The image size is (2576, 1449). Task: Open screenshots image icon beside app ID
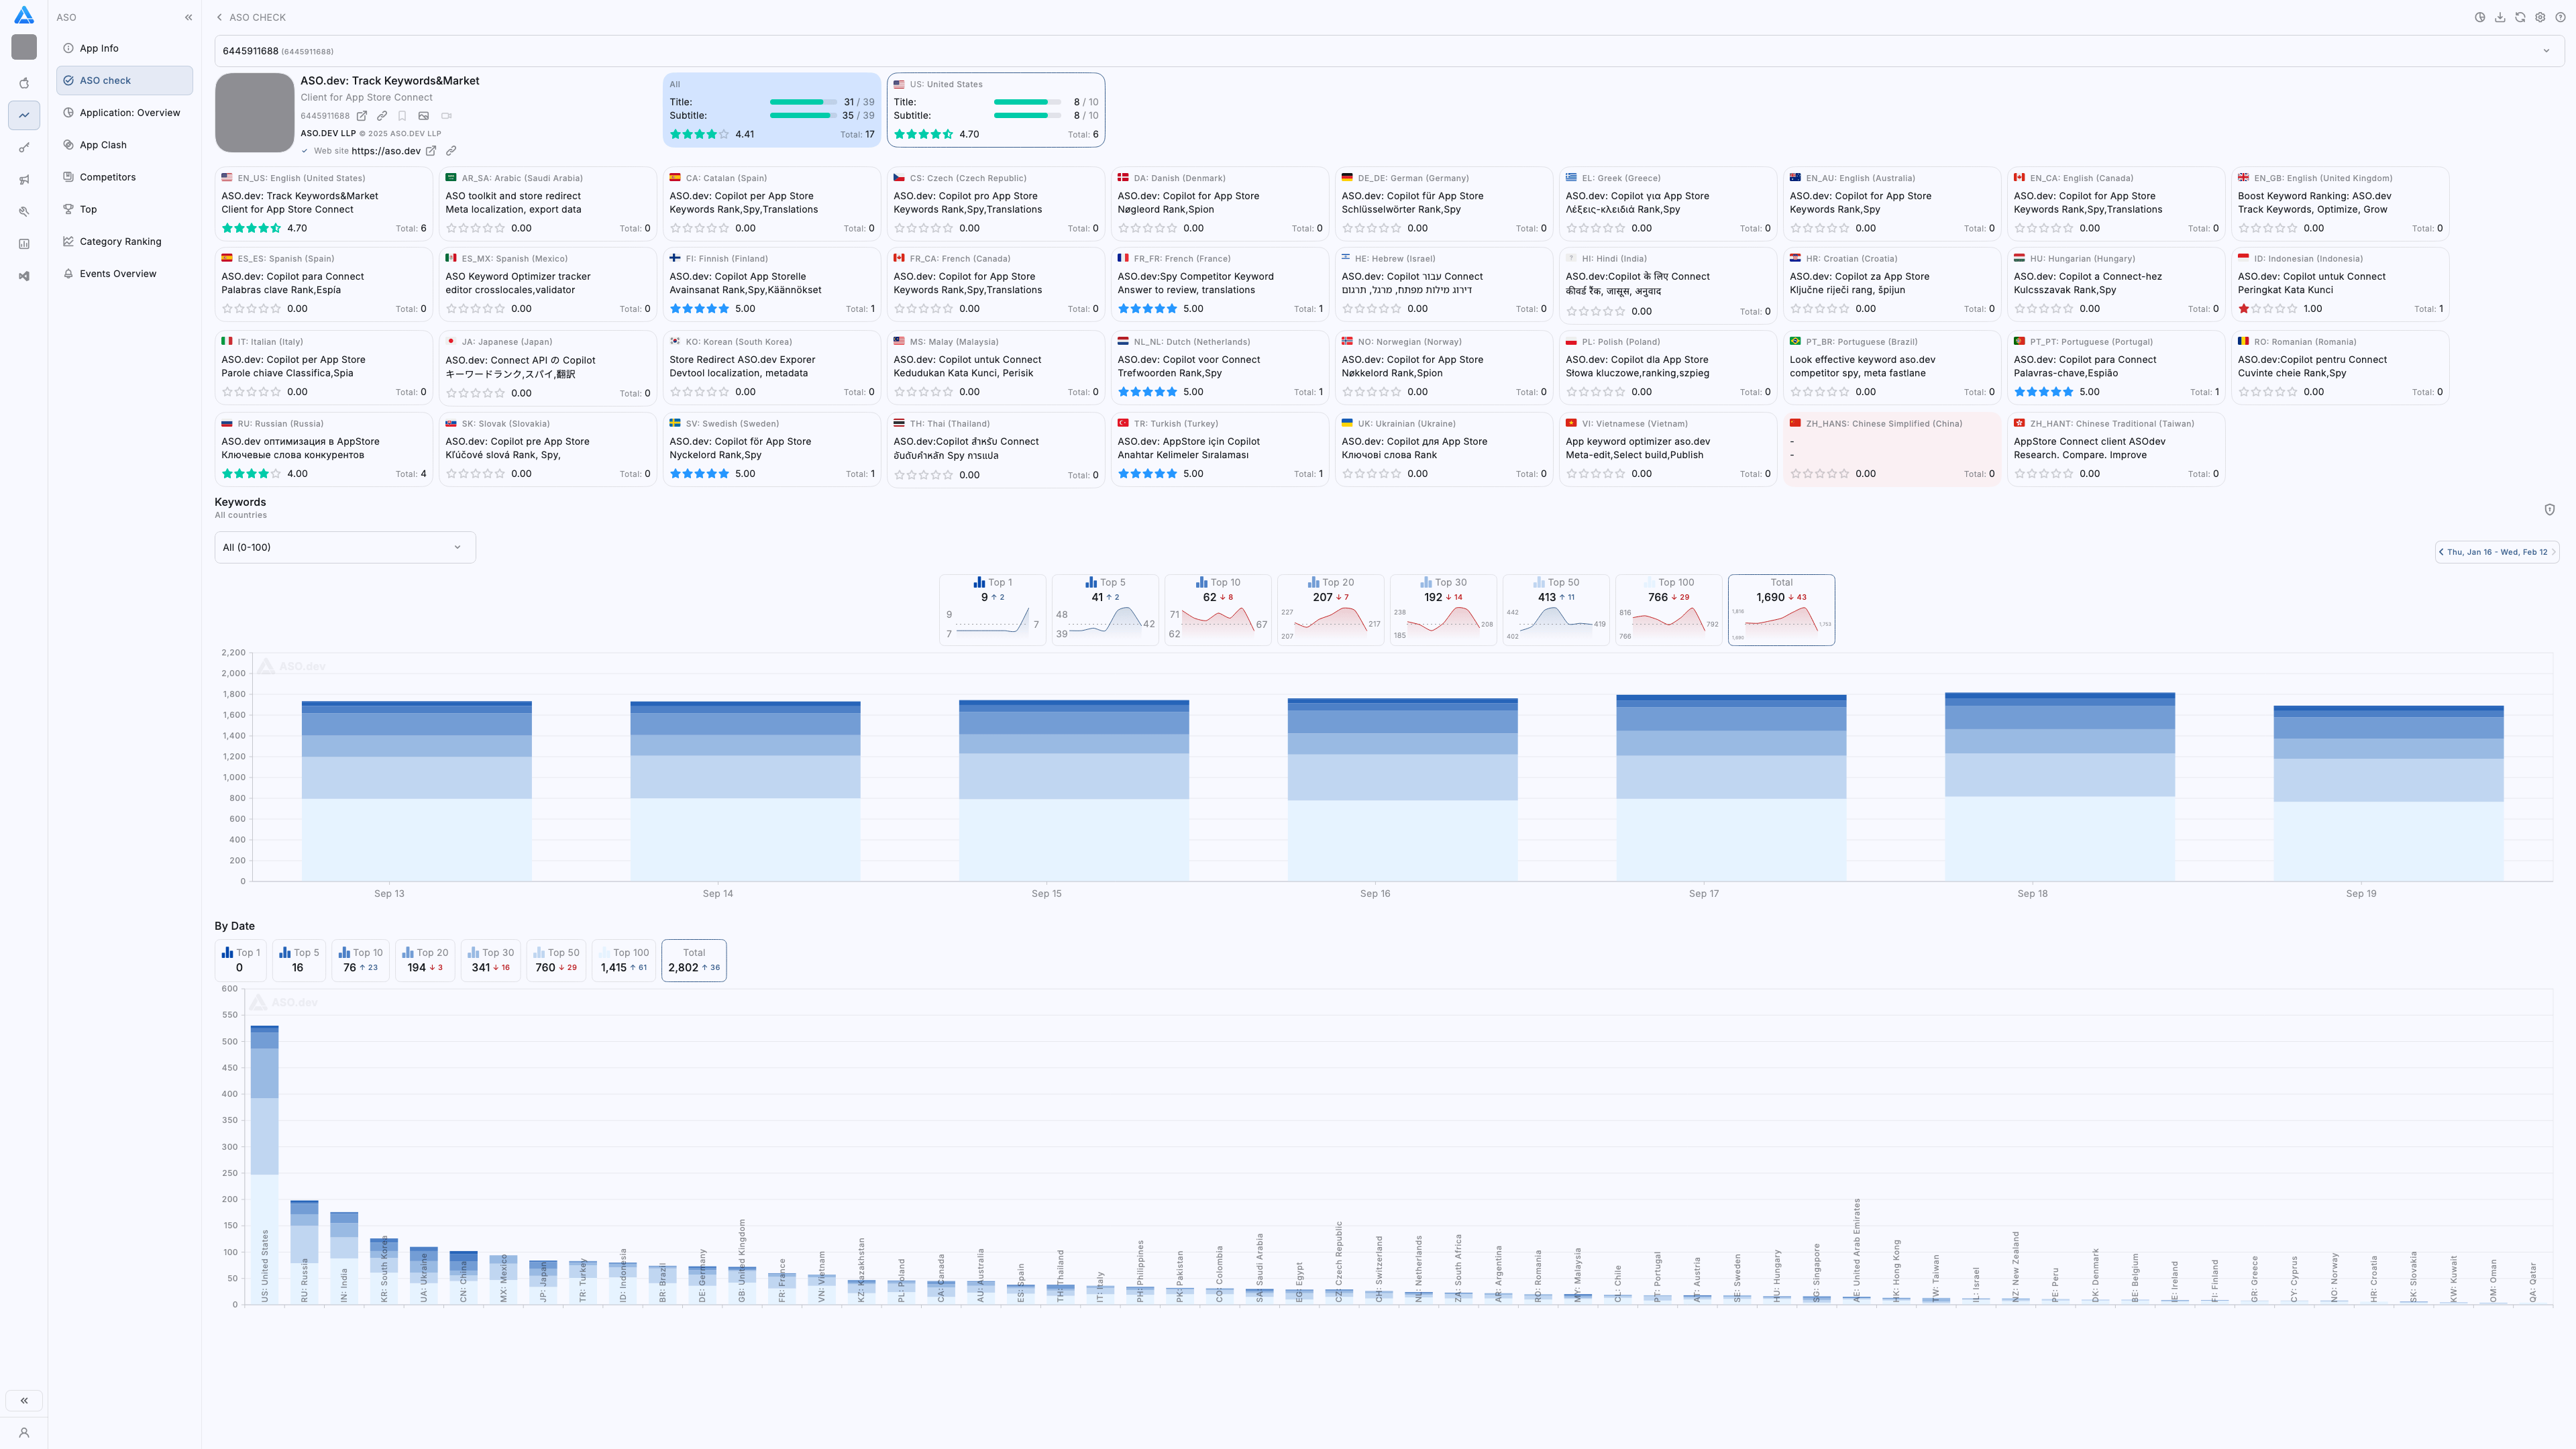(423, 116)
